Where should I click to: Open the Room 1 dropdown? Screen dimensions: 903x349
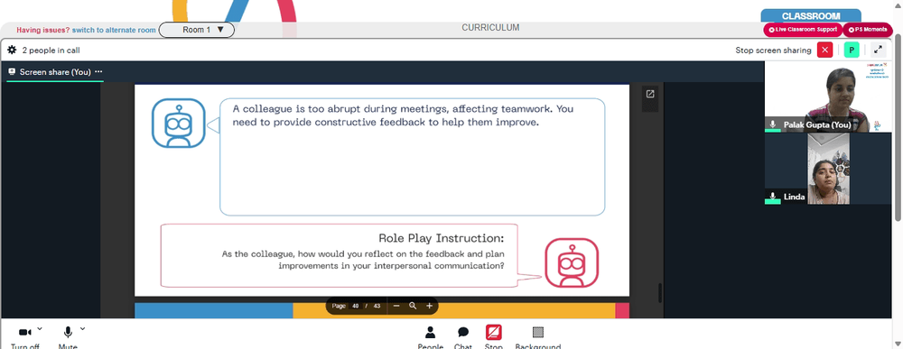(196, 30)
